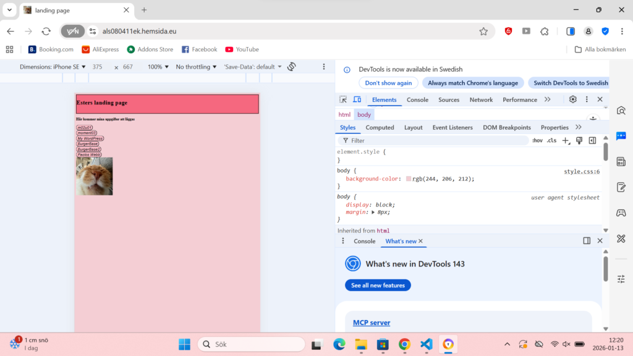The width and height of the screenshot is (633, 356).
Task: Toggle the device toolbar icon
Action: coord(357,100)
